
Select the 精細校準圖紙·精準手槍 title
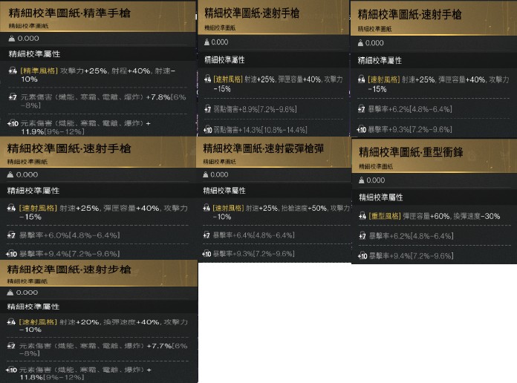(70, 13)
